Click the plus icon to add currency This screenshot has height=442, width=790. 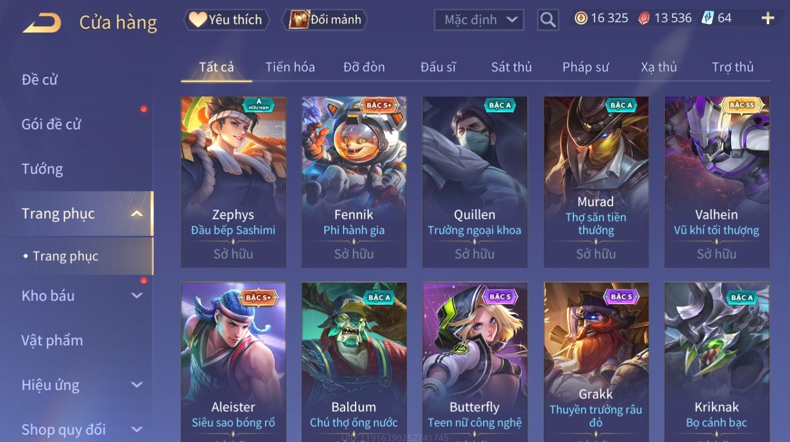(x=768, y=18)
